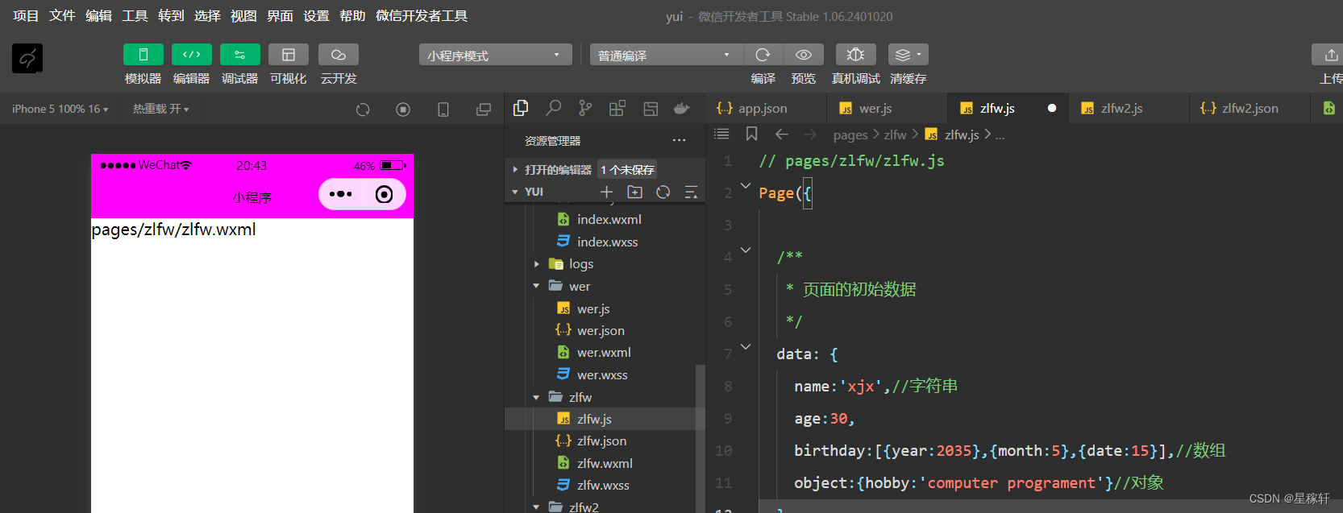Switch to the wer.js editor tab
Image resolution: width=1343 pixels, height=513 pixels.
[888, 108]
